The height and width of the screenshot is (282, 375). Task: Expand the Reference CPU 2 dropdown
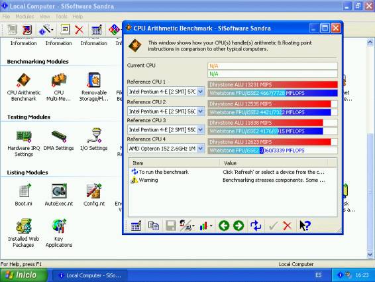coord(200,111)
